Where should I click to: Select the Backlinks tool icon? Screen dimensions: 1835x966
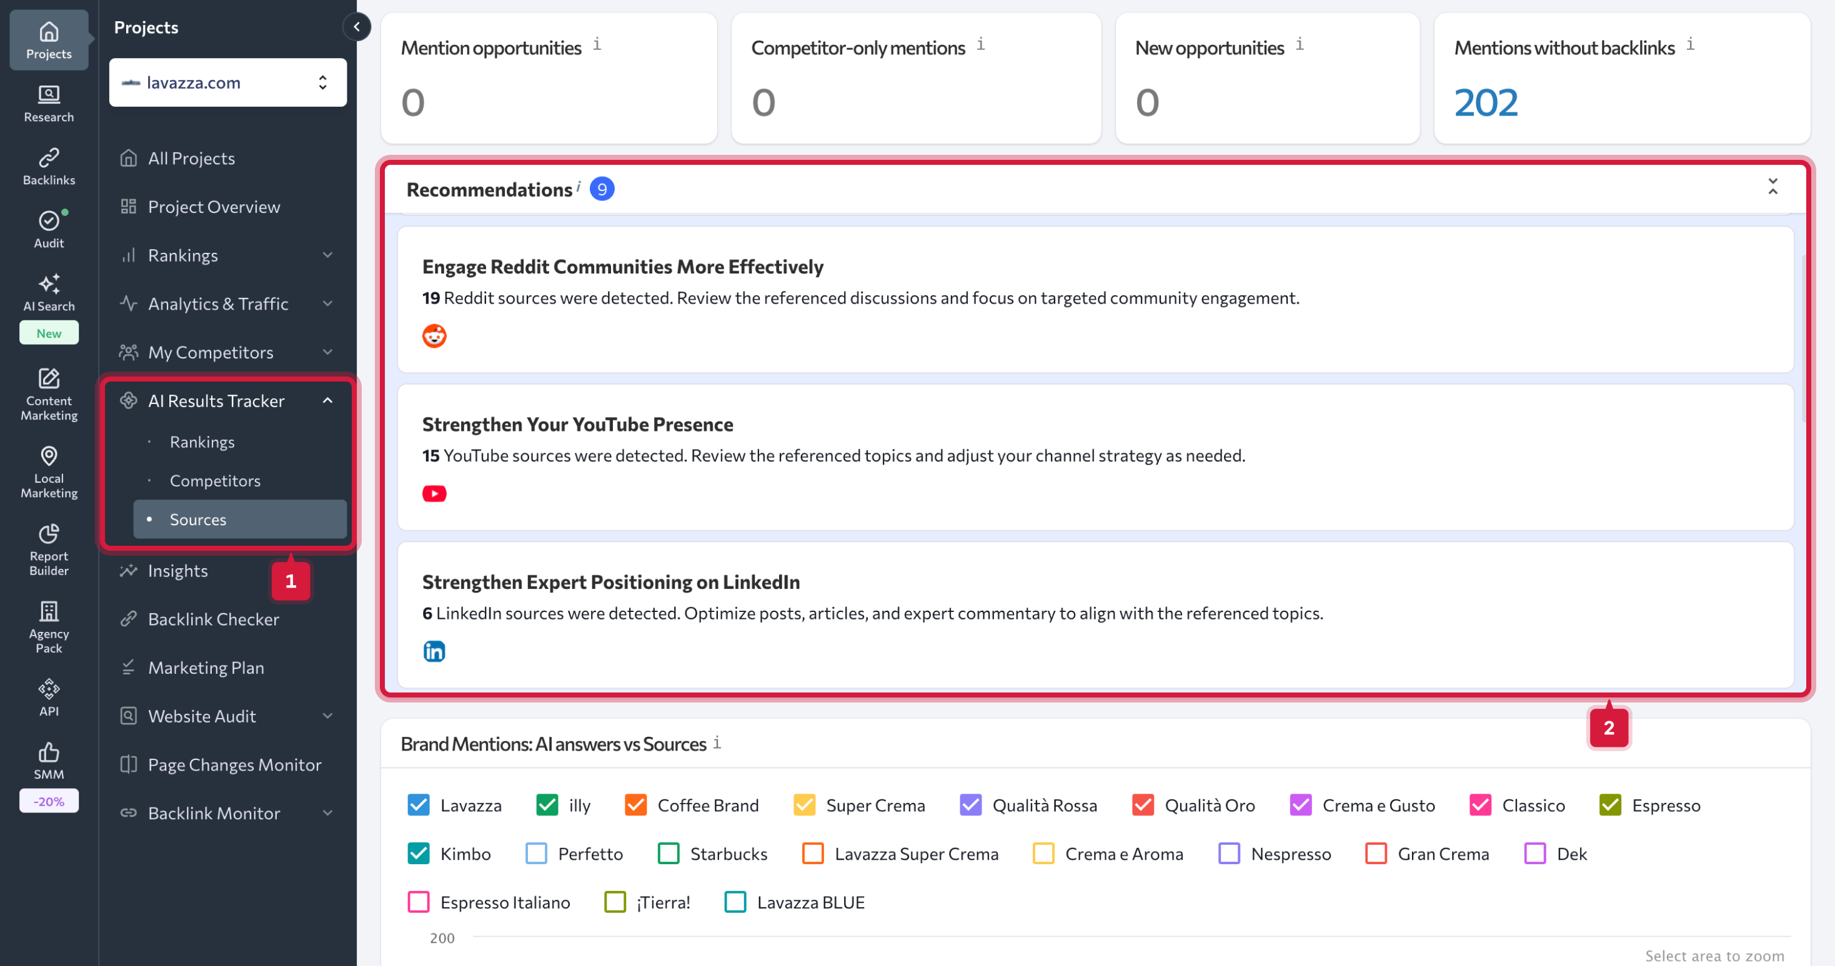pos(47,165)
